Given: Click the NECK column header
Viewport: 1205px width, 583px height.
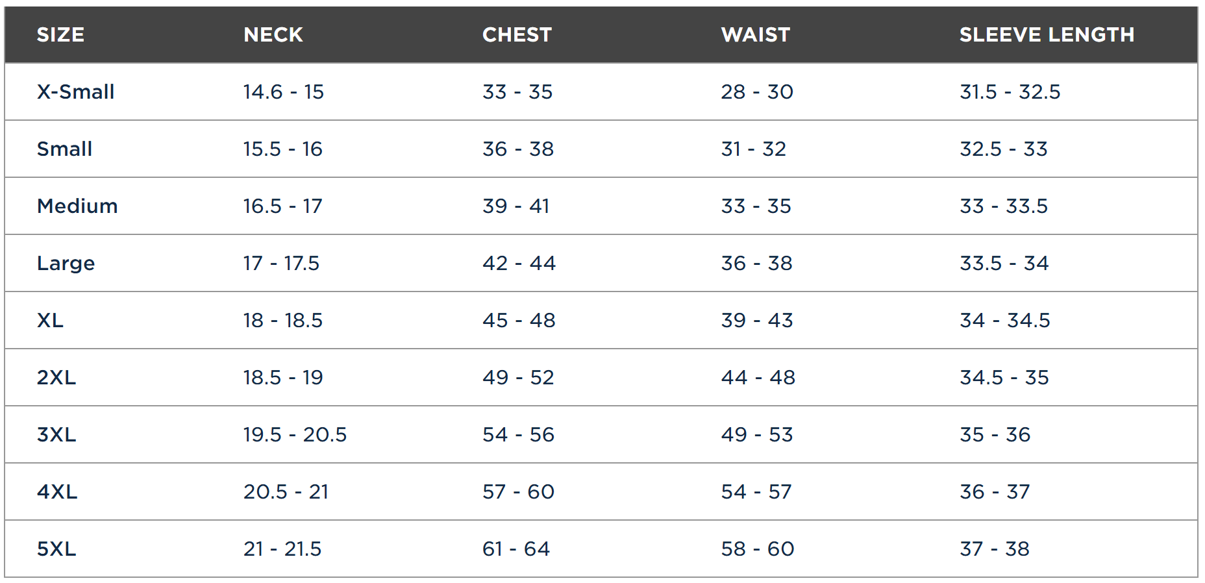Looking at the screenshot, I should [x=273, y=34].
